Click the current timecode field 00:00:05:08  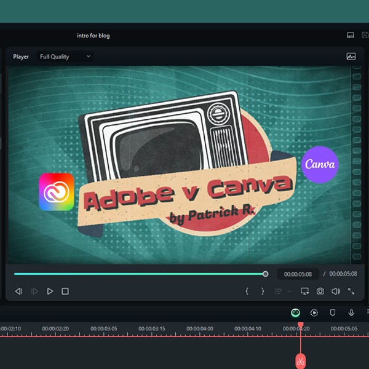[298, 274]
